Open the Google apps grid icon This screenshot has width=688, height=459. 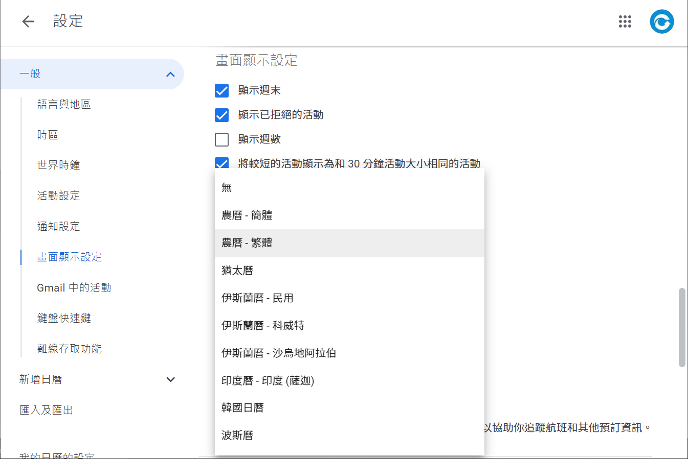pyautogui.click(x=625, y=21)
